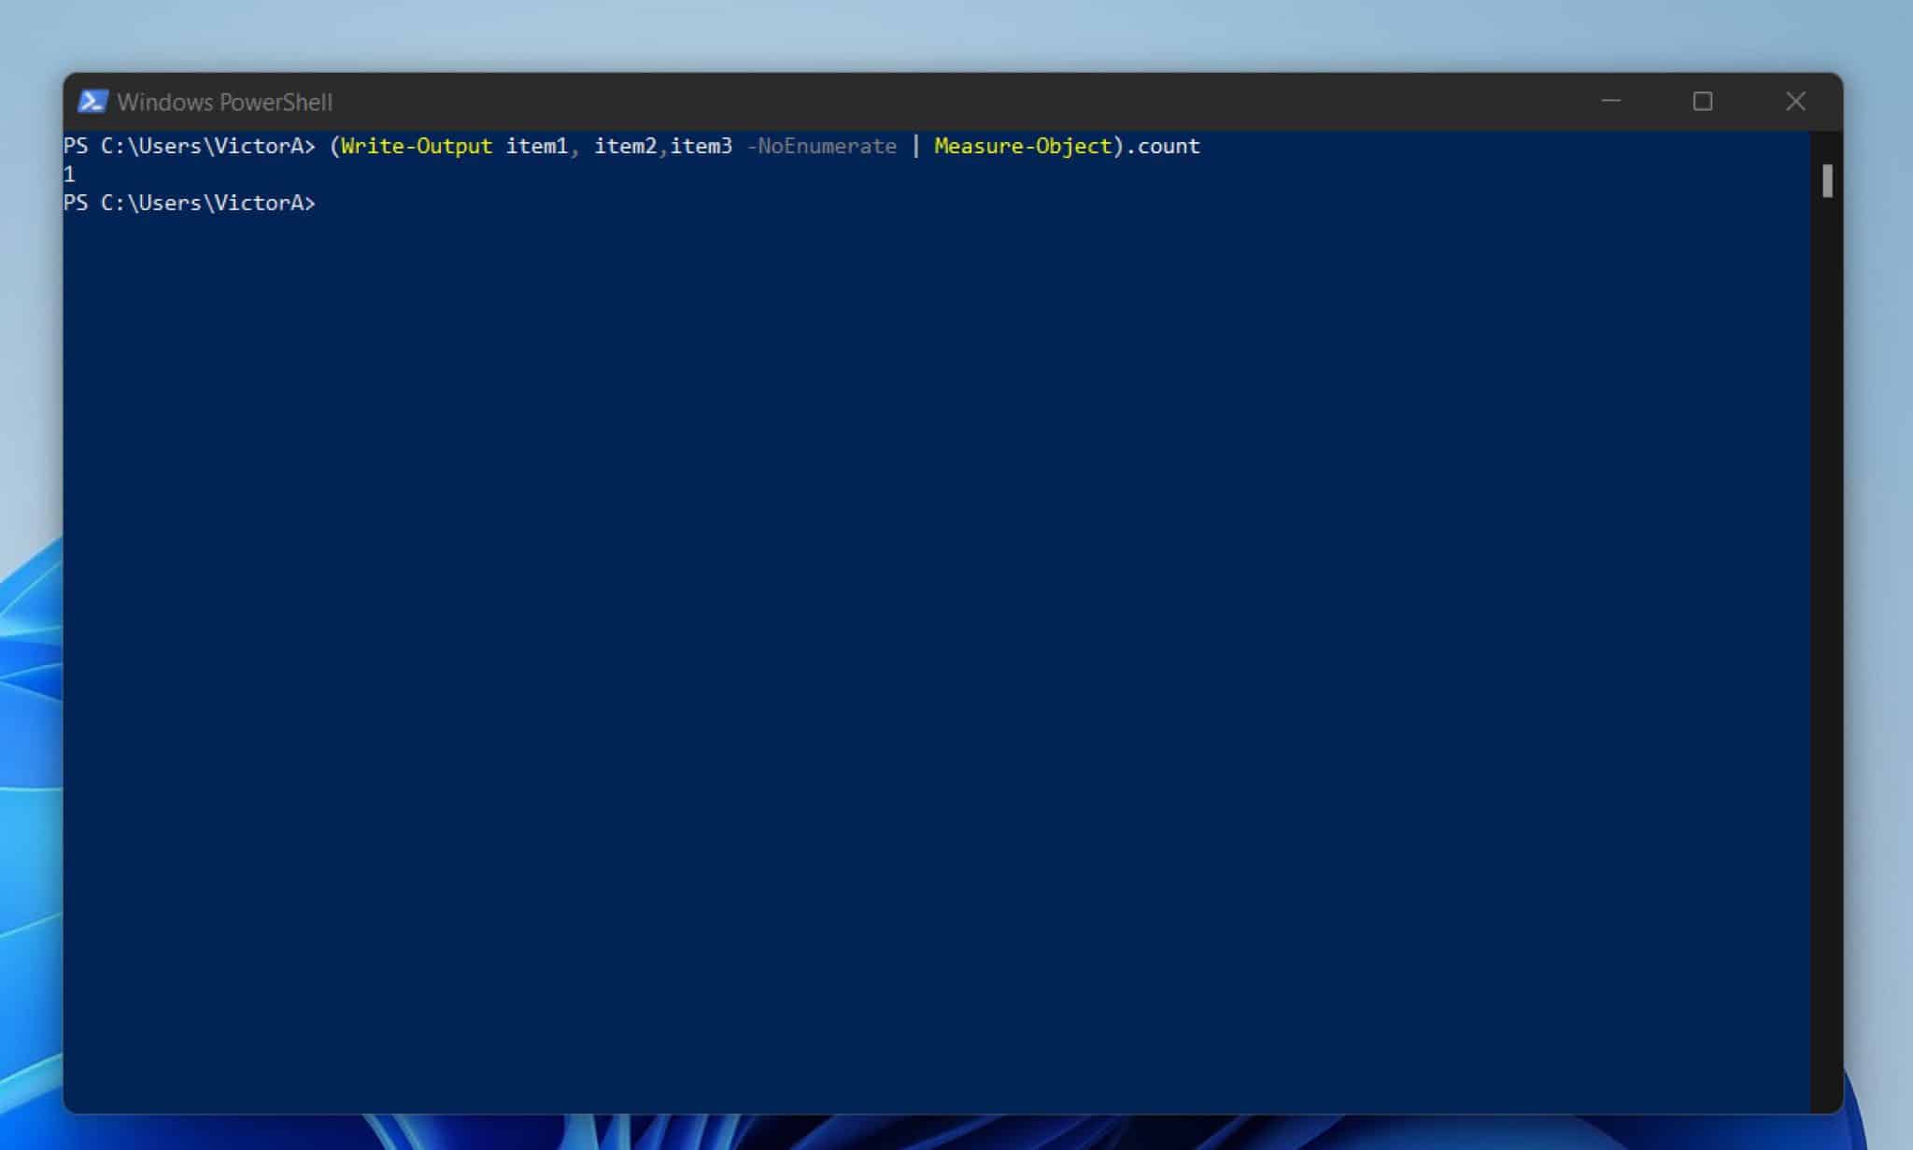The image size is (1913, 1150).
Task: Click the scrollbar track below the thumb
Action: 1826,654
